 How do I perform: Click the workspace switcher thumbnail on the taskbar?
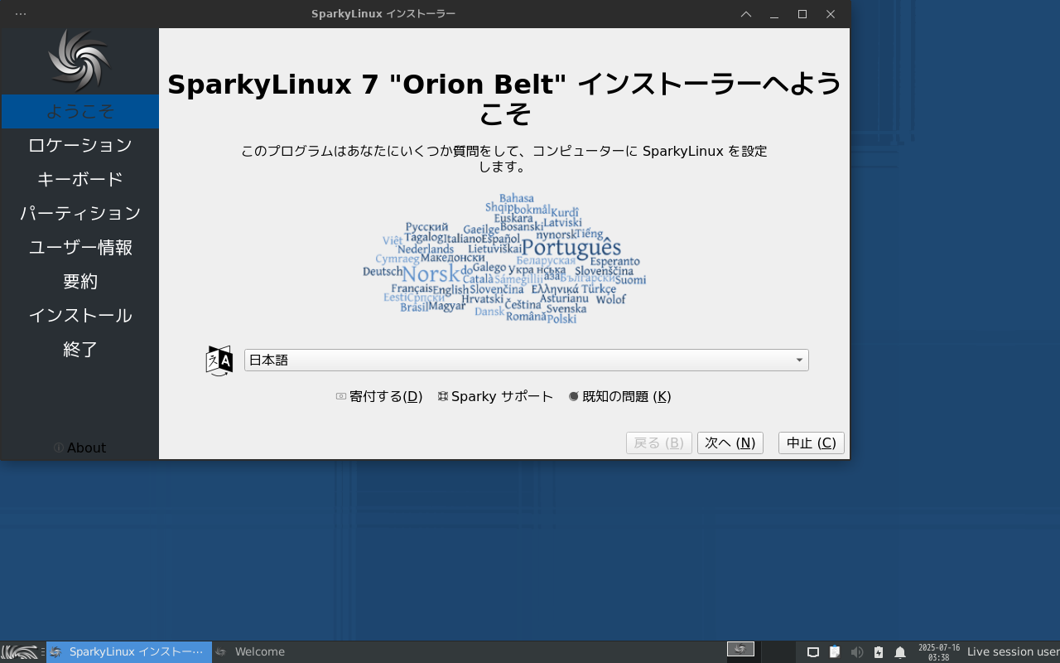pos(740,650)
